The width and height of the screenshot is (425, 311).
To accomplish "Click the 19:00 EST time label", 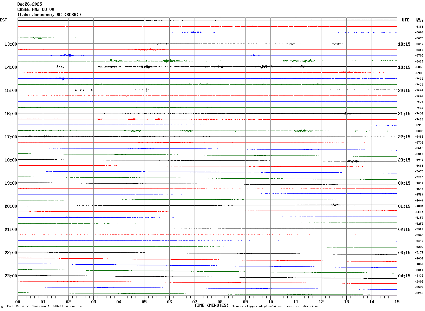I will point(11,183).
